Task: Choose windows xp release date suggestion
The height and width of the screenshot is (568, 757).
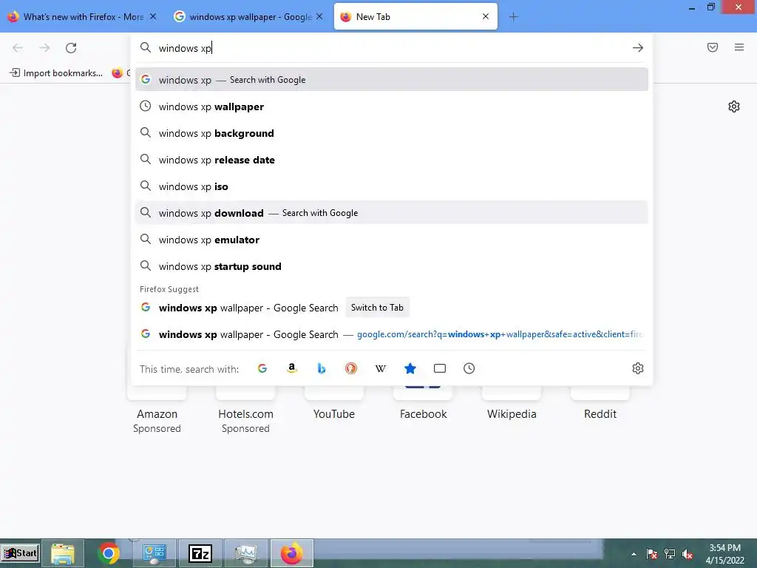Action: [x=392, y=160]
